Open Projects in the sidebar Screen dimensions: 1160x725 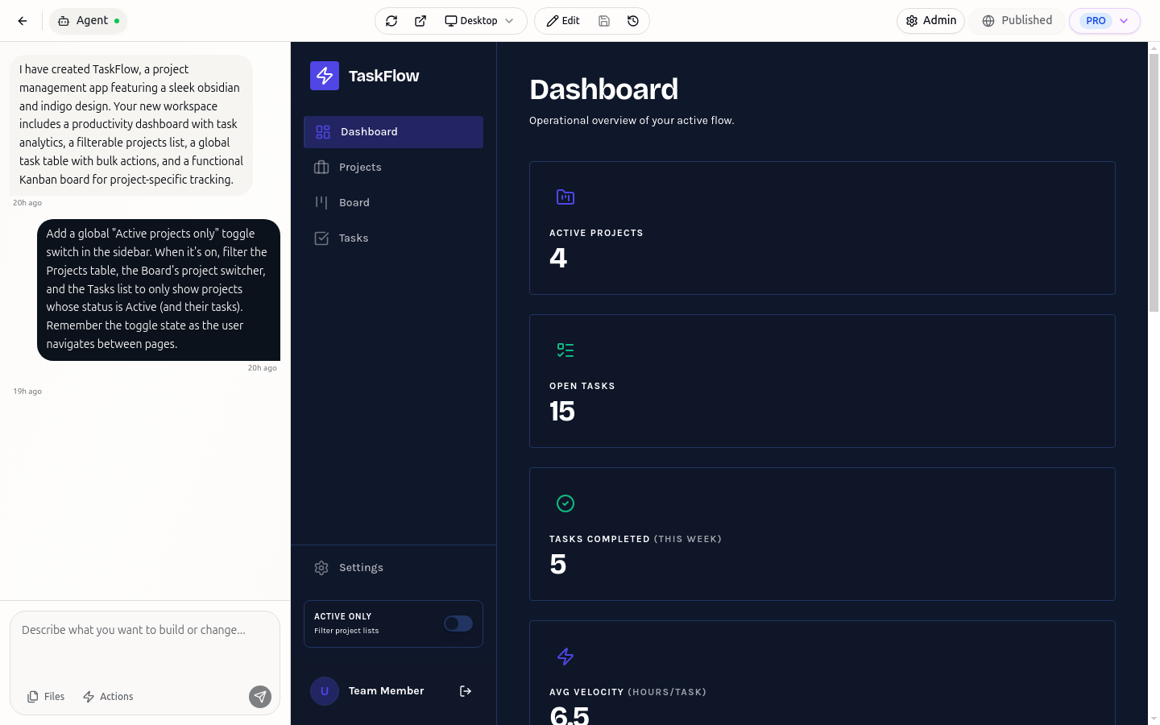pyautogui.click(x=393, y=168)
